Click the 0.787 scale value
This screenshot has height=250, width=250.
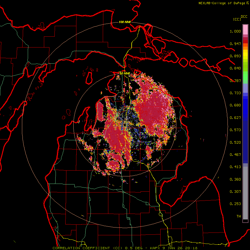[235, 81]
